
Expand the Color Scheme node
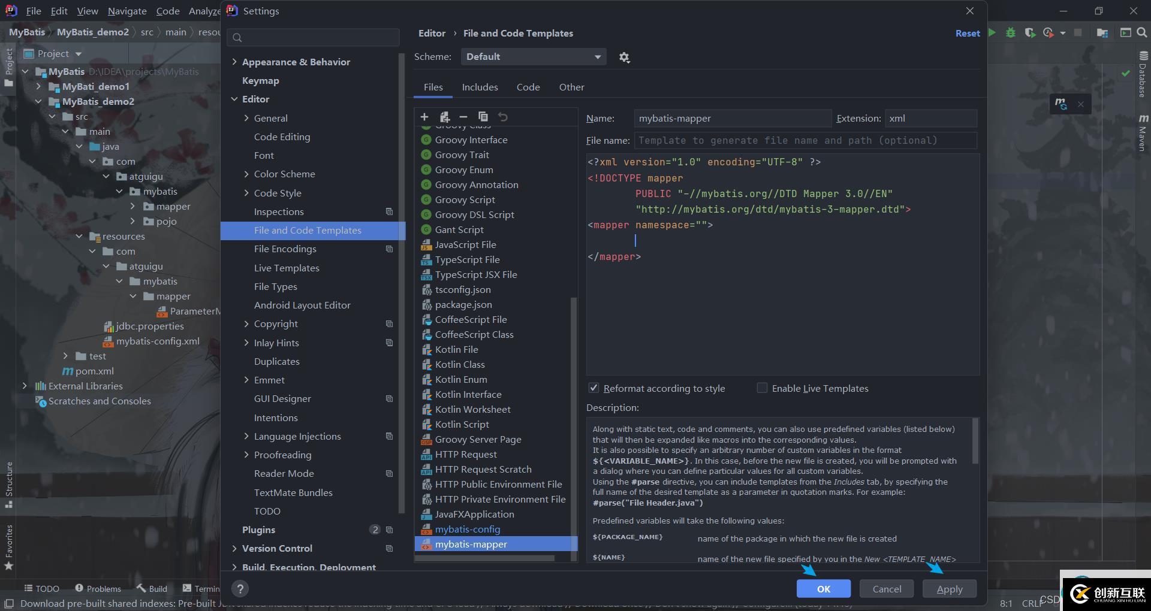(246, 174)
